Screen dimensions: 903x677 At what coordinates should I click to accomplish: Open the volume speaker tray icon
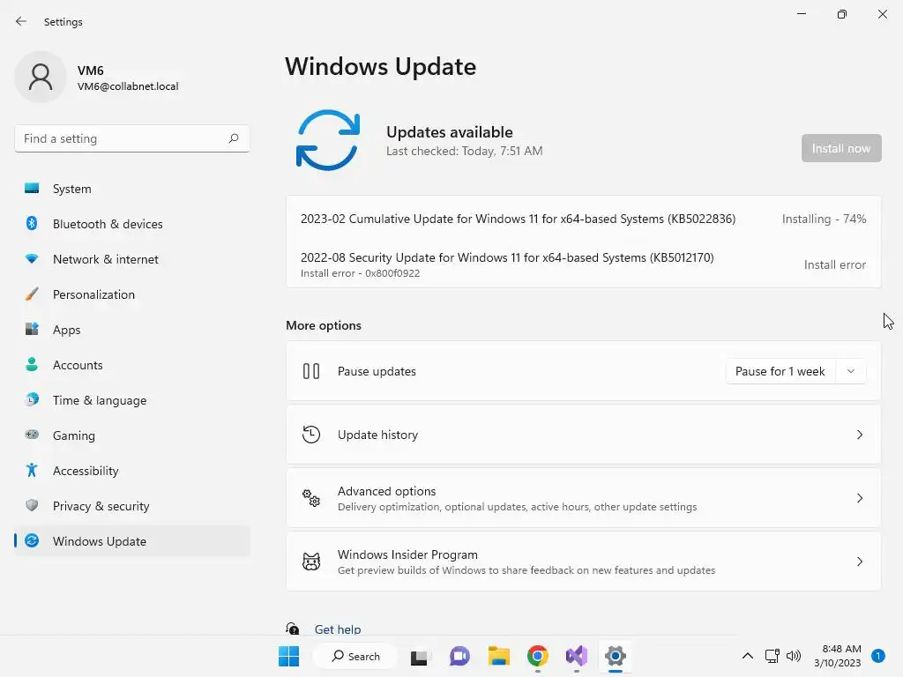pyautogui.click(x=794, y=656)
